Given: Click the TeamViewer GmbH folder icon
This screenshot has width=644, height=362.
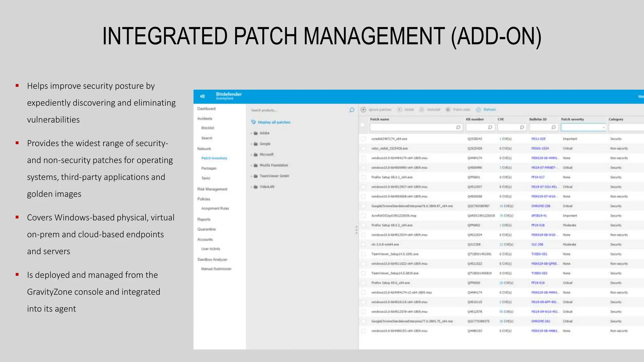Looking at the screenshot, I should [256, 176].
